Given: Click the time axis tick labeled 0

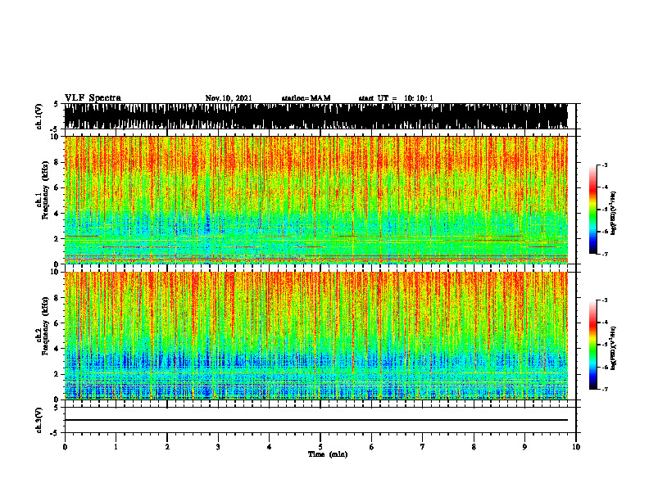Looking at the screenshot, I should (x=65, y=447).
